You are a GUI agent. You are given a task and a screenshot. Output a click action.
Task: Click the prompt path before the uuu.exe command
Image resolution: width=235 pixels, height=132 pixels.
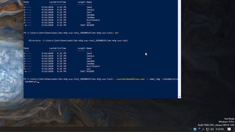pos(69,79)
